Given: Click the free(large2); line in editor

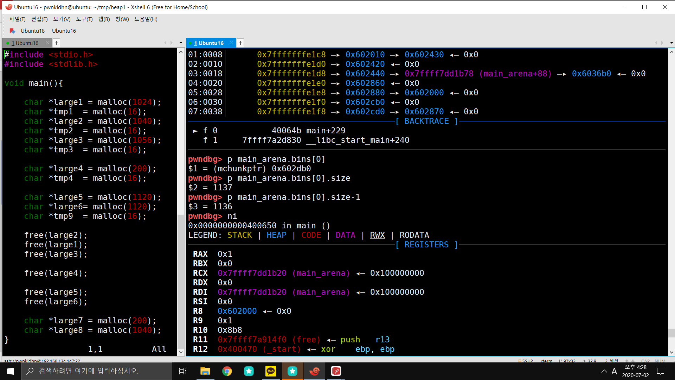Looking at the screenshot, I should coord(56,235).
